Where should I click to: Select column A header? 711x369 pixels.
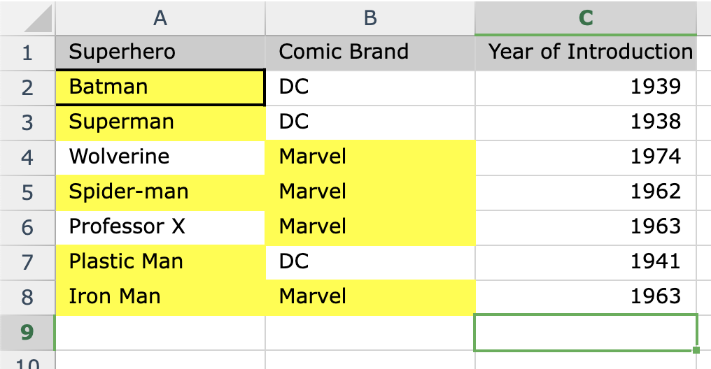pos(160,18)
